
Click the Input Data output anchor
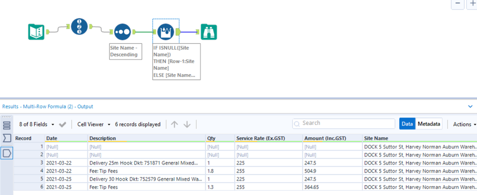pyautogui.click(x=47, y=31)
